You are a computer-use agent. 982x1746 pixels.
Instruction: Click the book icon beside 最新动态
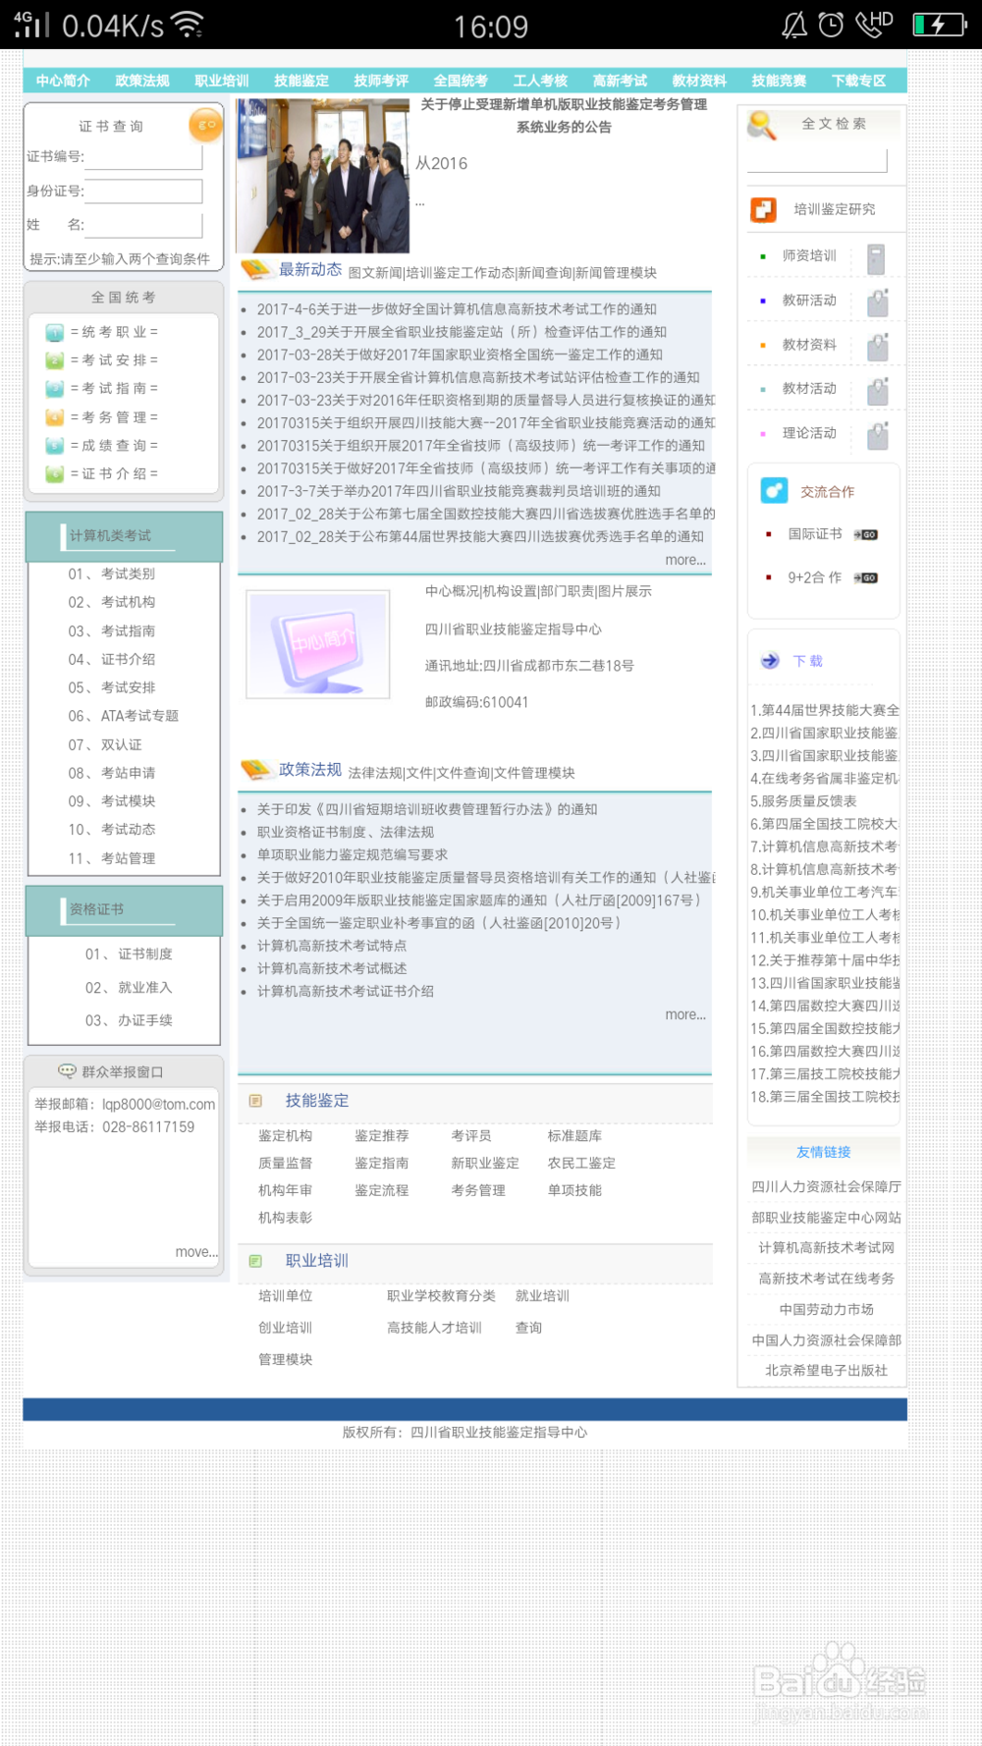point(255,268)
